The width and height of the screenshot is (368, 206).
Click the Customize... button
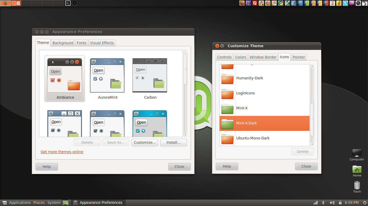click(x=145, y=142)
